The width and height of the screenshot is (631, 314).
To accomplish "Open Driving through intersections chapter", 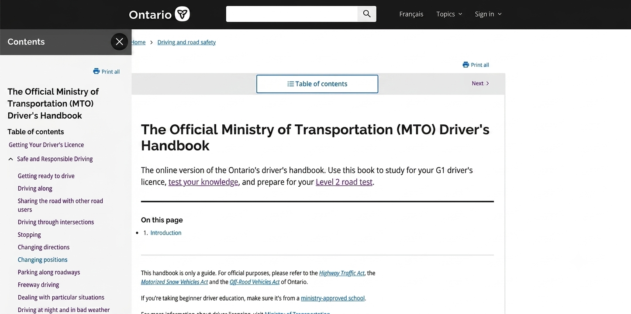I will click(56, 222).
